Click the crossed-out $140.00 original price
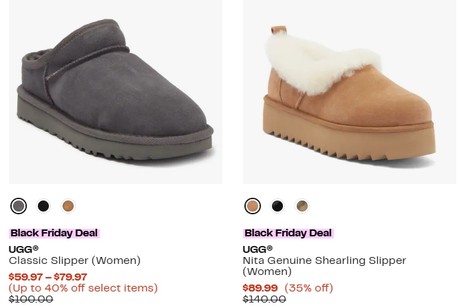Image resolution: width=464 pixels, height=308 pixels. click(x=264, y=299)
